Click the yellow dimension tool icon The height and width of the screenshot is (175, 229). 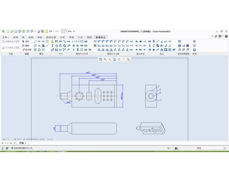coord(52,41)
